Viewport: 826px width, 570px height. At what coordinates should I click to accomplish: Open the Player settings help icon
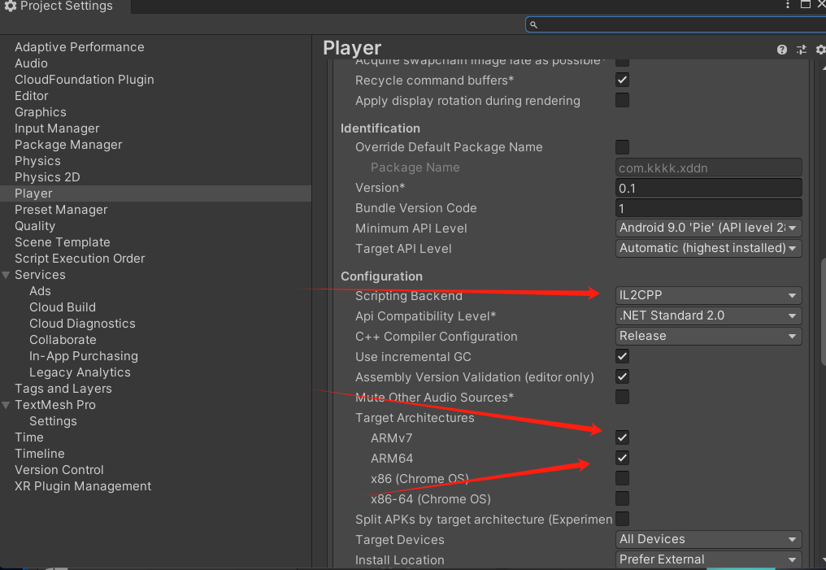point(781,49)
